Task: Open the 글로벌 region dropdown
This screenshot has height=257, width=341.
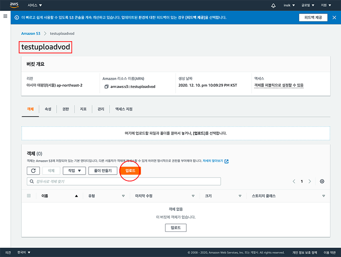Action: [x=308, y=5]
